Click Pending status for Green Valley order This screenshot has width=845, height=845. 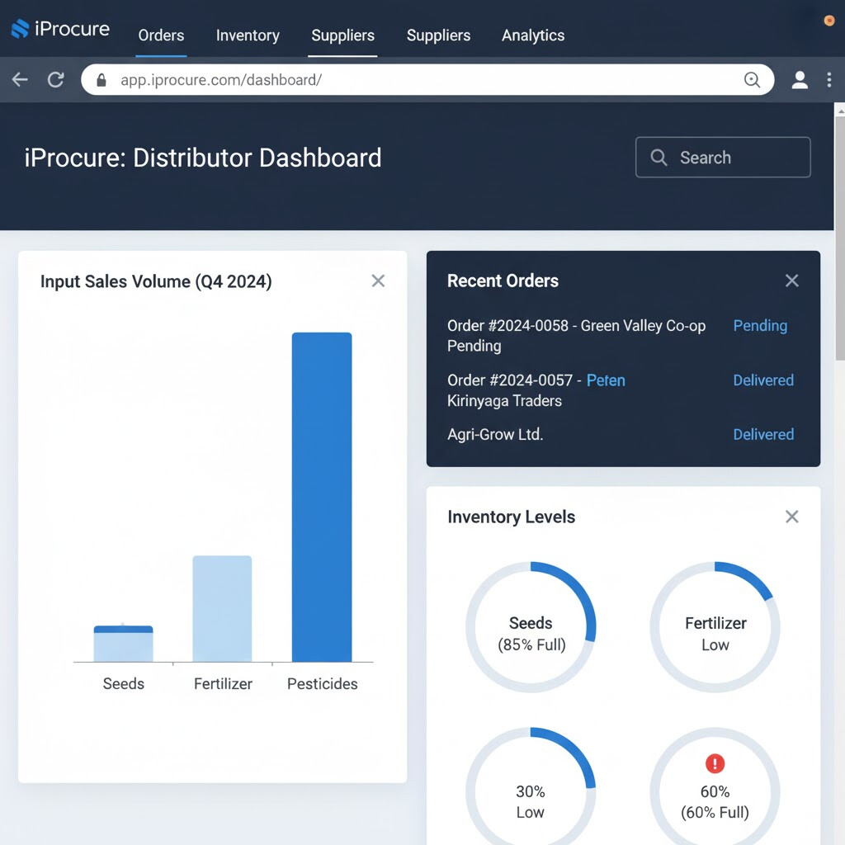tap(760, 326)
